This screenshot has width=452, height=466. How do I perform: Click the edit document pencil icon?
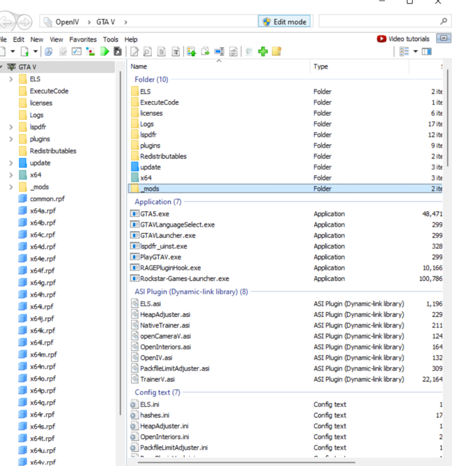point(134,52)
